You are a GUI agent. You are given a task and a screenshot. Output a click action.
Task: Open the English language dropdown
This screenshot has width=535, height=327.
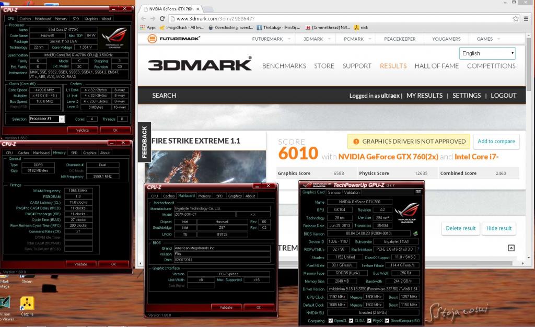click(x=487, y=53)
